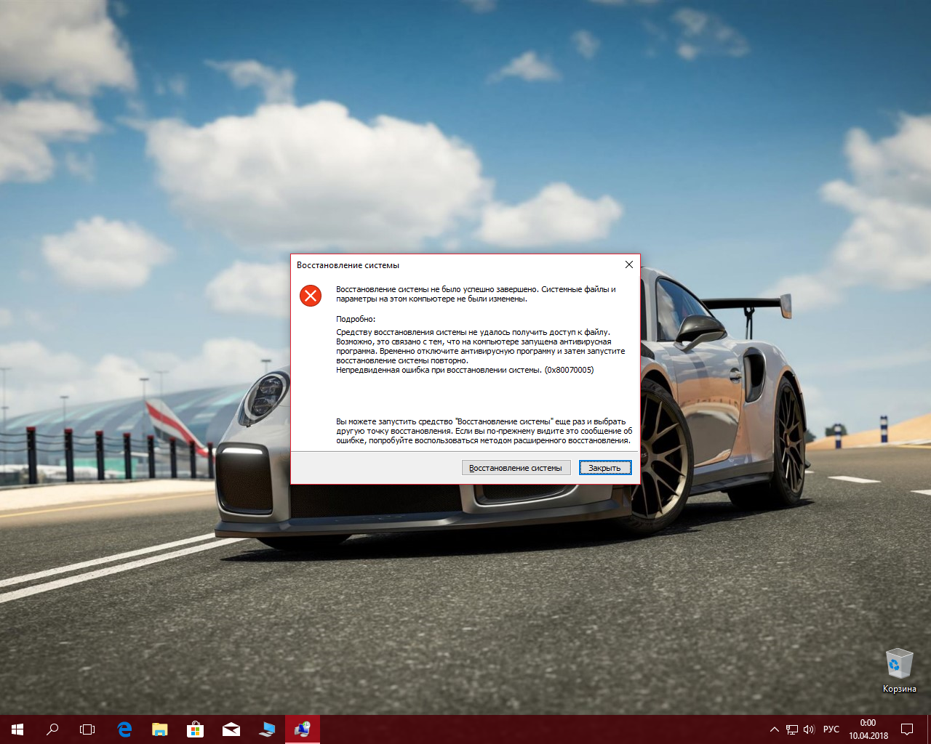Image resolution: width=931 pixels, height=744 pixels.
Task: Switch input language РУС indicator
Action: [x=831, y=729]
